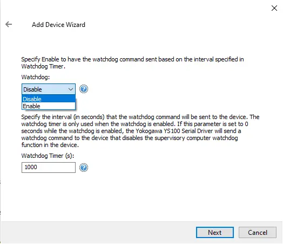
Task: Click the Add Device Wizard title text
Action: coord(58,25)
